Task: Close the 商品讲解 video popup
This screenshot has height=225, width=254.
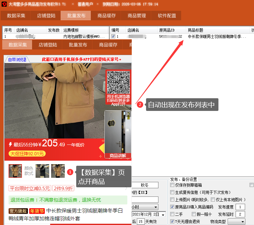Action: click(128, 114)
